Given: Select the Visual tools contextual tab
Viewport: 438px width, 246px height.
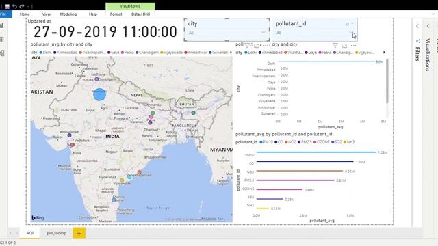Looking at the screenshot, I should 130,6.
